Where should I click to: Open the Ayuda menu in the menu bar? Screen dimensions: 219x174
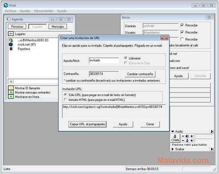pos(62,11)
